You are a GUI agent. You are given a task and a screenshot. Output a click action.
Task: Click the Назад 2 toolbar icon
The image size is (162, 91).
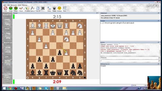(x=16, y=8)
